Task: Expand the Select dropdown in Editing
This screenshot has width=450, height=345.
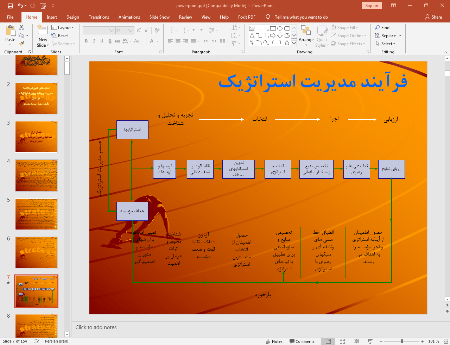Action: [x=386, y=44]
